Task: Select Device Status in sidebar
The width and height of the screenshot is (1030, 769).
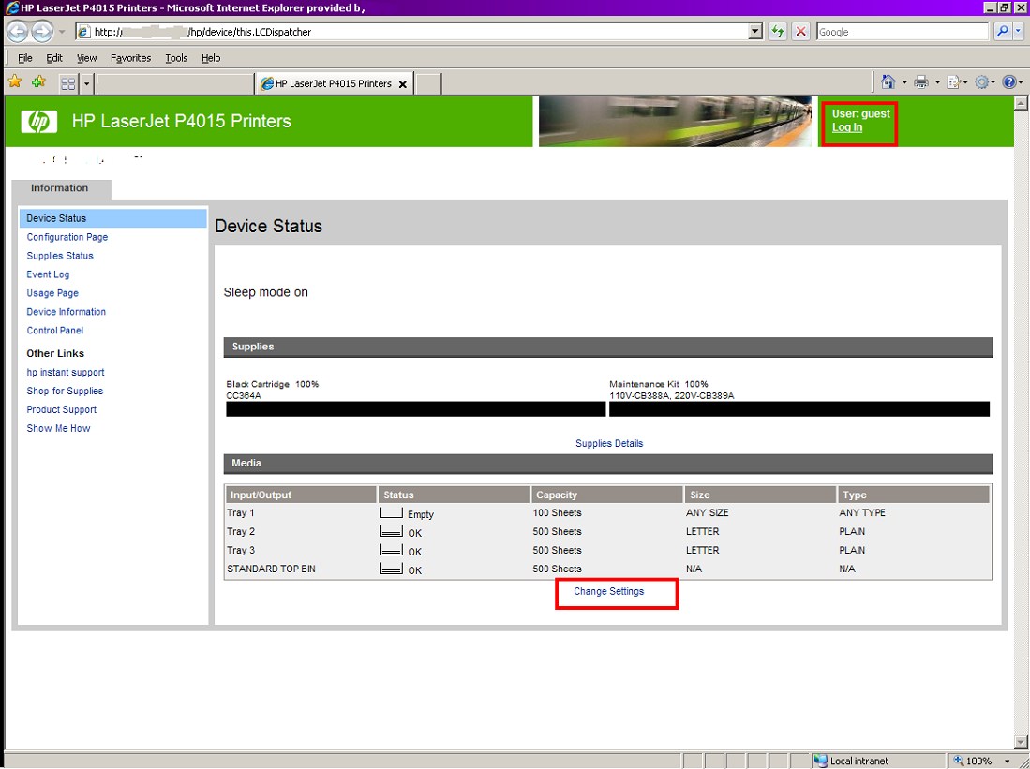Action: point(113,218)
